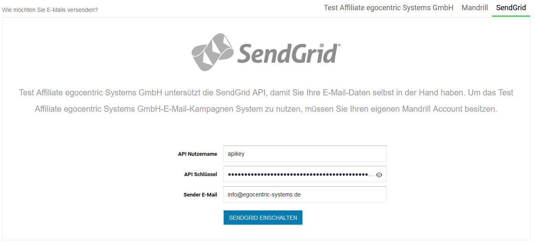
Task: Switch to the Mandrill tab
Action: pos(475,8)
